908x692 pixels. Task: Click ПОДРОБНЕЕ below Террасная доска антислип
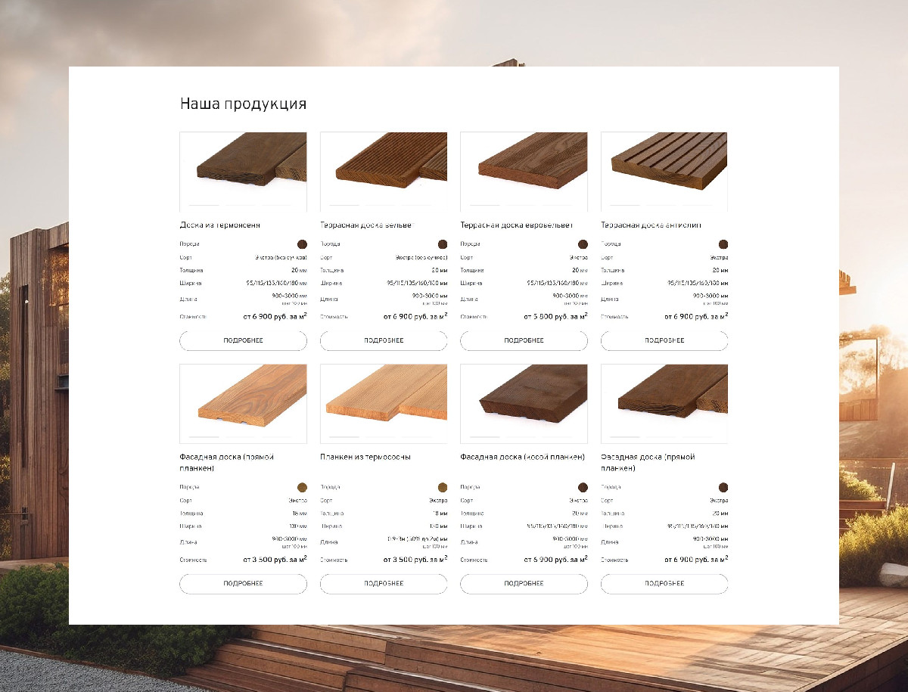coord(664,340)
